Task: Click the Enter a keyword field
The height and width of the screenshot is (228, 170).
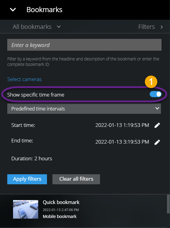Action: point(84,45)
